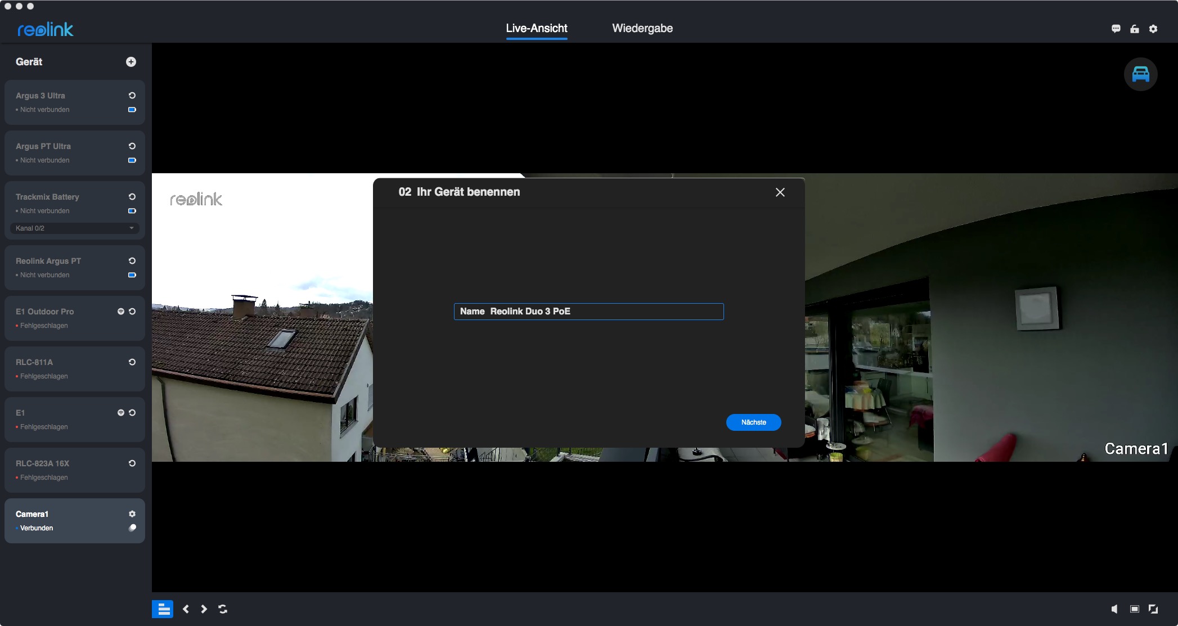Refresh the RLC-823A 16X connection

click(x=132, y=463)
